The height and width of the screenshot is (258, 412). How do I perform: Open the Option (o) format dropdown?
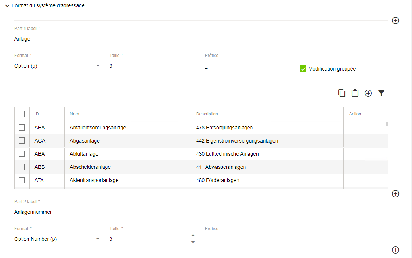[58, 66]
